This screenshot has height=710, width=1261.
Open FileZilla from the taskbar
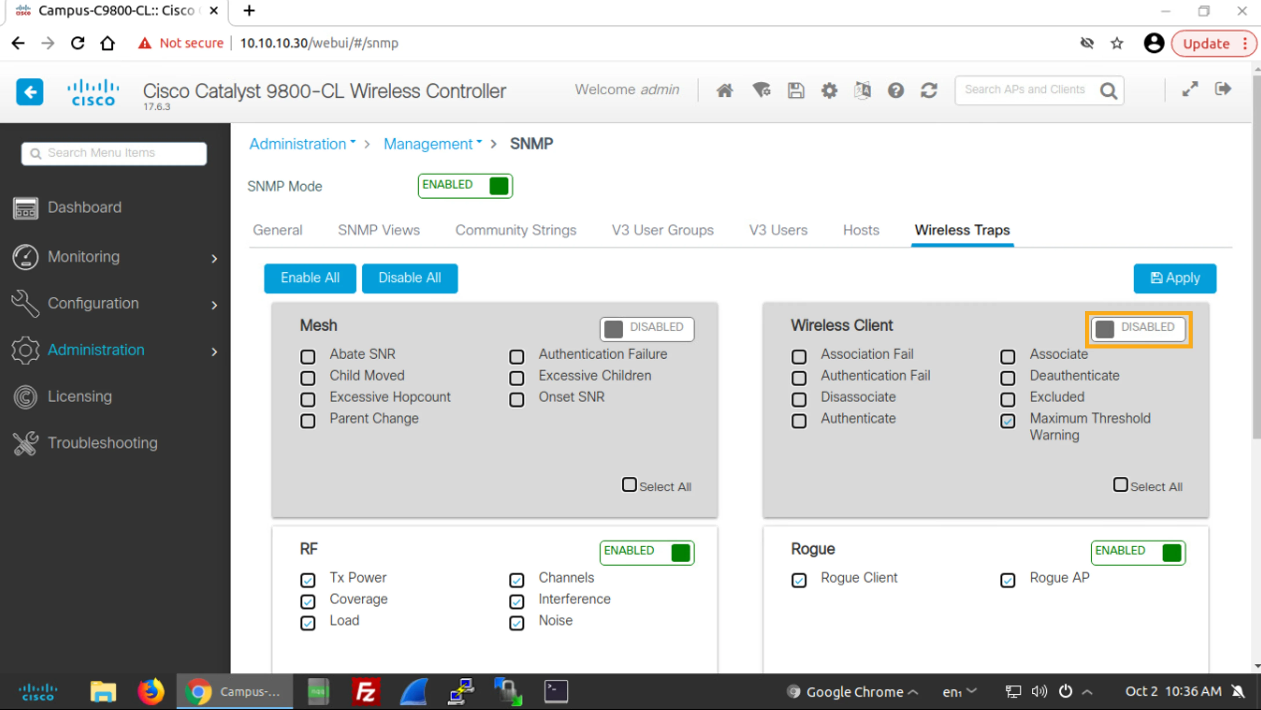pyautogui.click(x=366, y=691)
